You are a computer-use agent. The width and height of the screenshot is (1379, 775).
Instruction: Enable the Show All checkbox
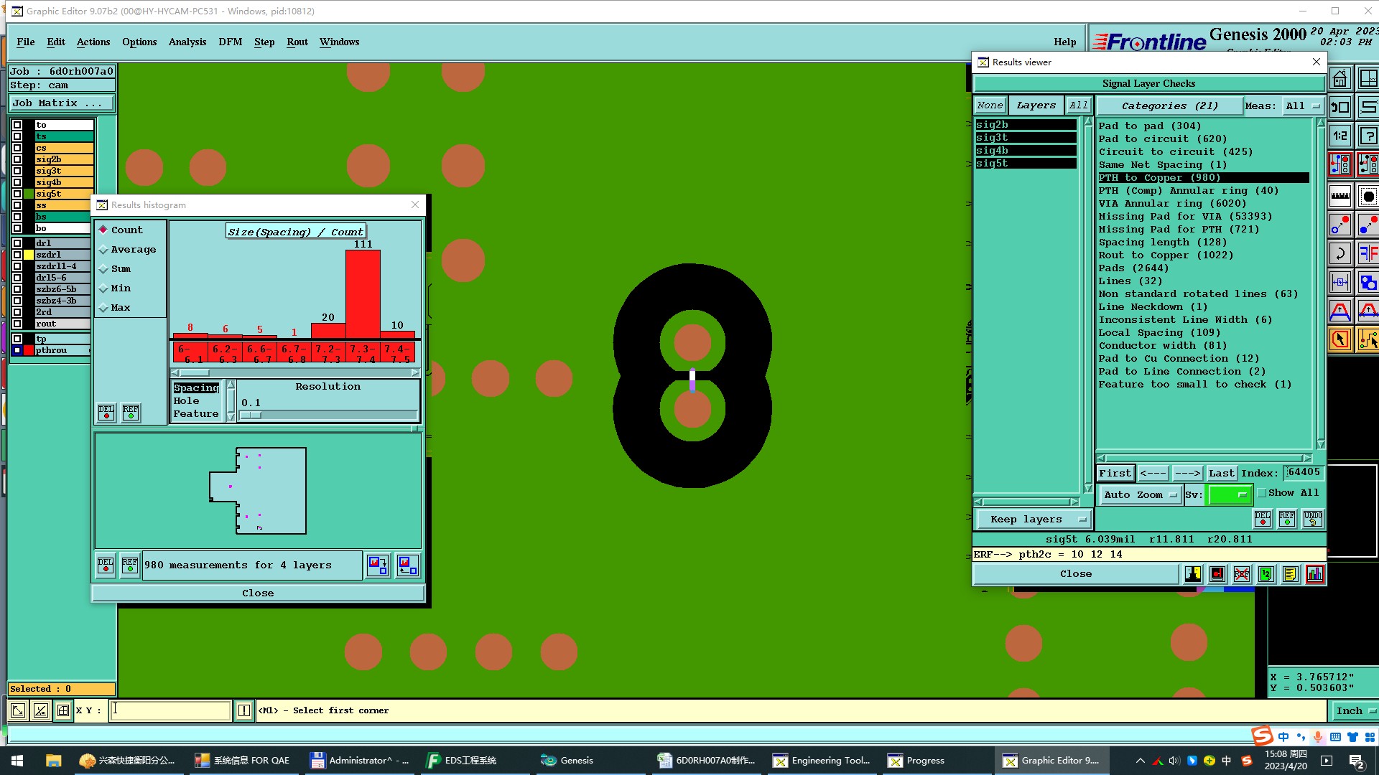[1262, 493]
